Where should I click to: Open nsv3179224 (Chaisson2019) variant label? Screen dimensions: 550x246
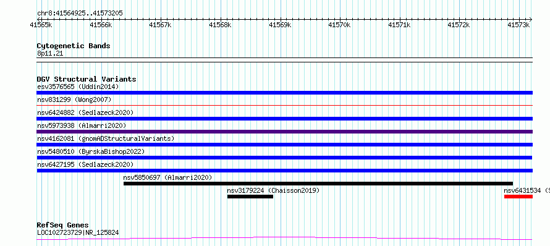(273, 190)
